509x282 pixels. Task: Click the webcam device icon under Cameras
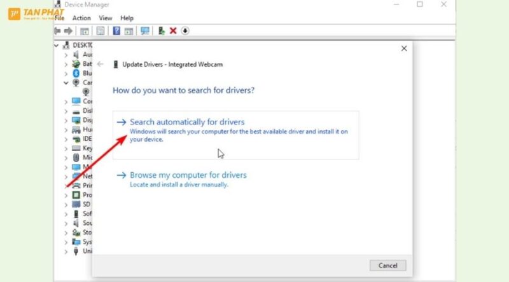click(x=85, y=91)
